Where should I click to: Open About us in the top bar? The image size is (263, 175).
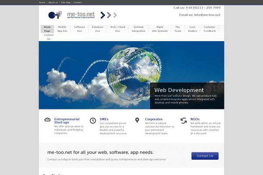point(53,3)
